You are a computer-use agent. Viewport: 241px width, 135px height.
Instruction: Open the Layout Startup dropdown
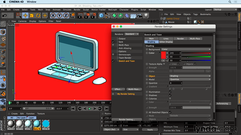(225, 10)
